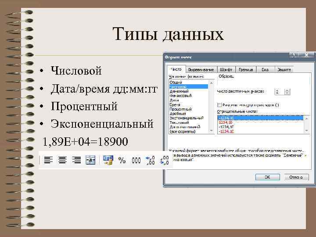
Task: Click the Экспоненциальный bullet on the slide
Action: point(102,124)
